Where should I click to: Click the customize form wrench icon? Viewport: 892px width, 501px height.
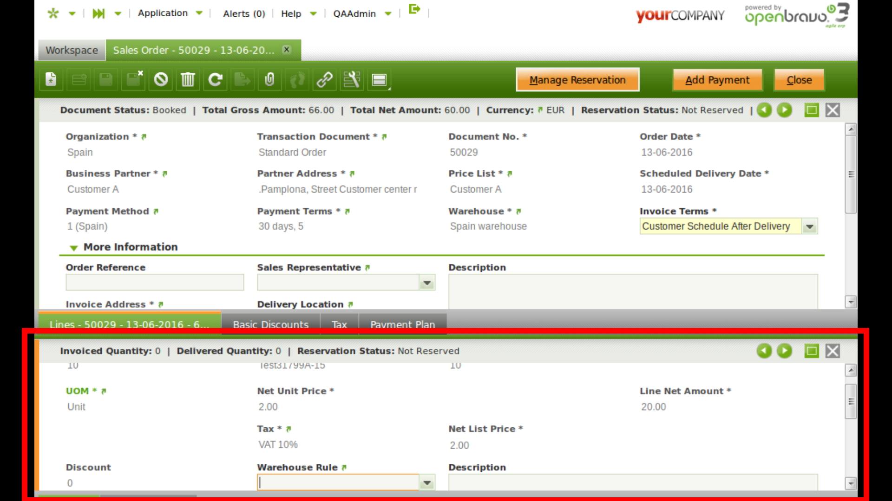(352, 80)
